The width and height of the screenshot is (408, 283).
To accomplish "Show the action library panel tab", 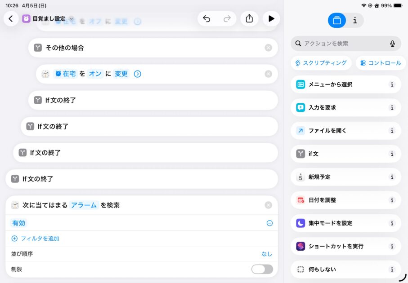I will click(337, 20).
